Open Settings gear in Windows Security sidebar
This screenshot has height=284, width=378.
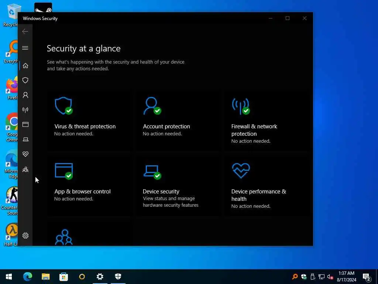pos(25,236)
